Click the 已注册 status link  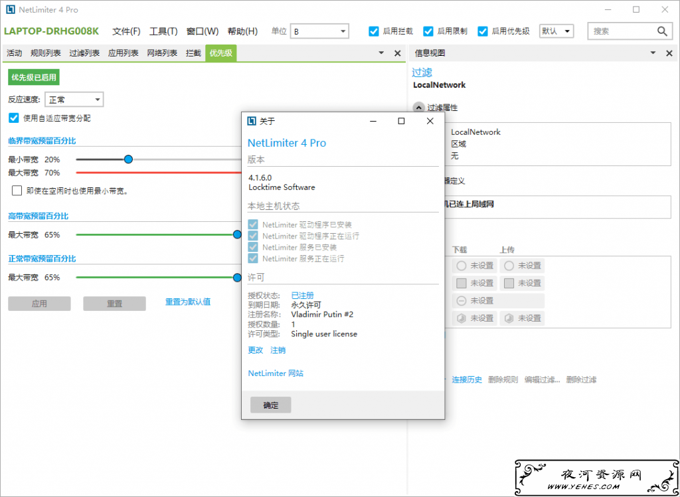coord(302,296)
